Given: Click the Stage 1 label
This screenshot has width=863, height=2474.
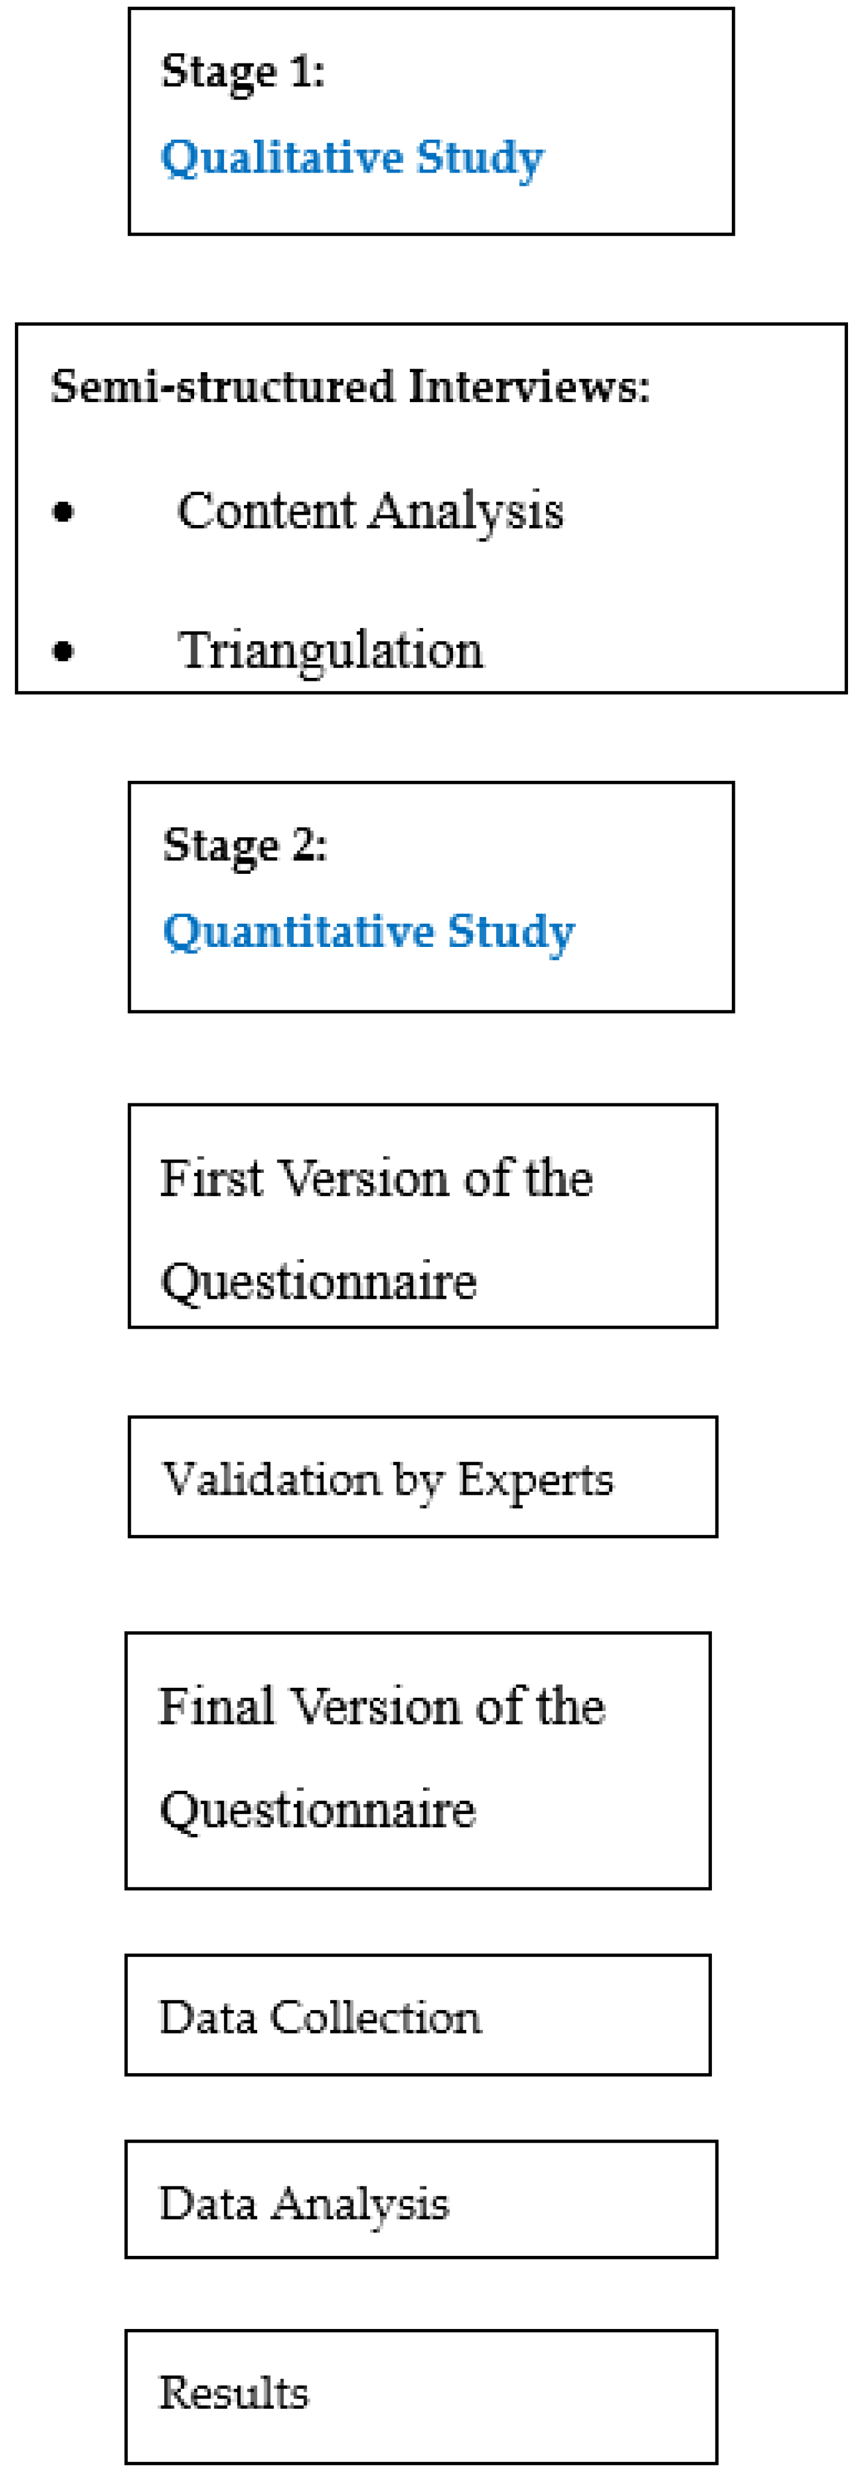Looking at the screenshot, I should coord(243,72).
